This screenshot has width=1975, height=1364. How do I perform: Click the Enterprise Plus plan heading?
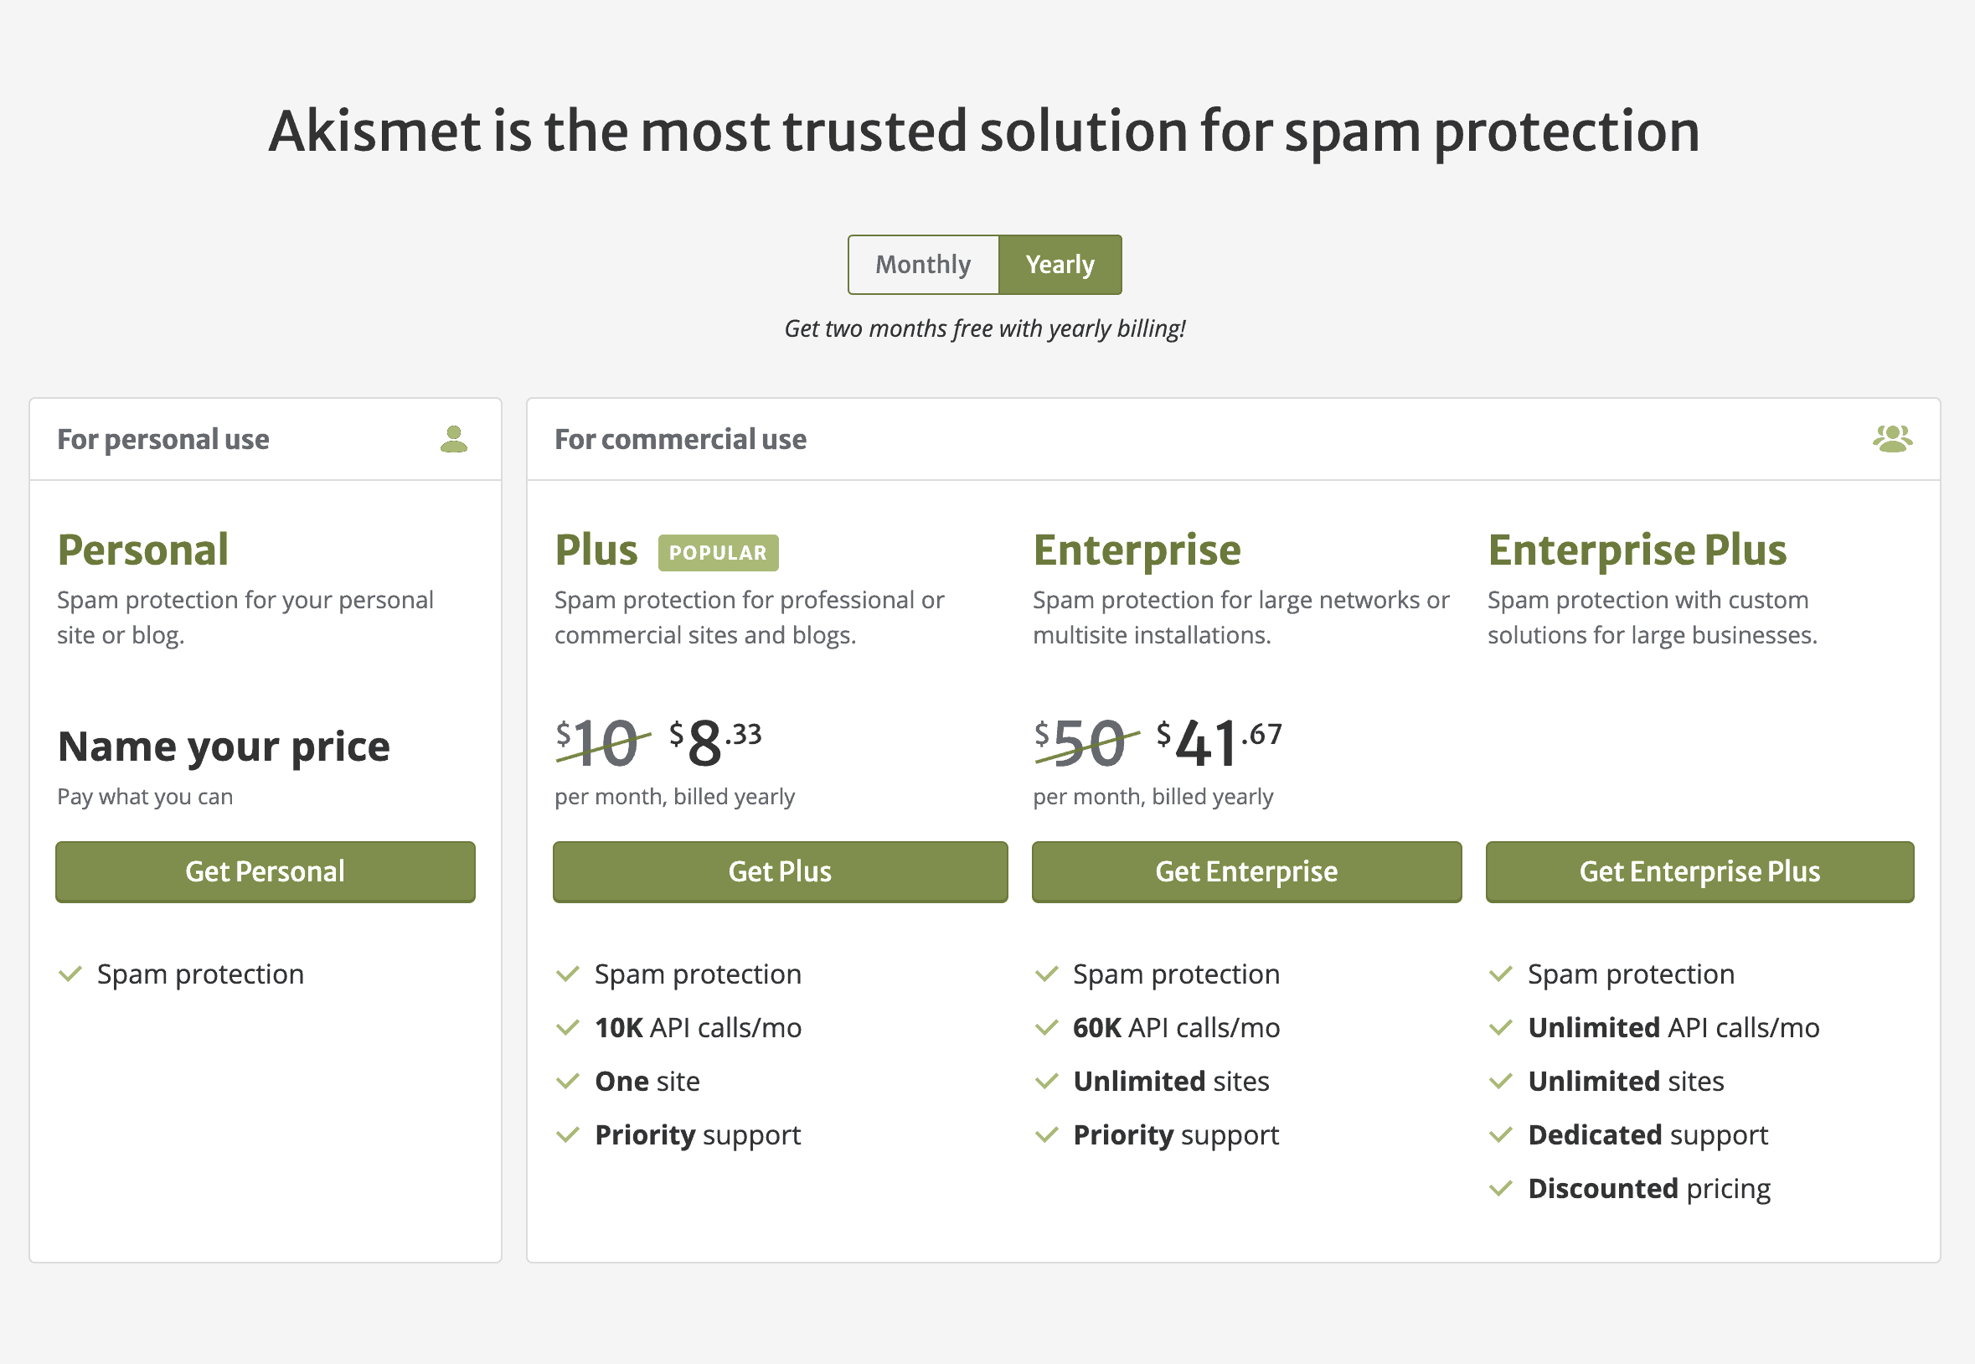(1637, 550)
